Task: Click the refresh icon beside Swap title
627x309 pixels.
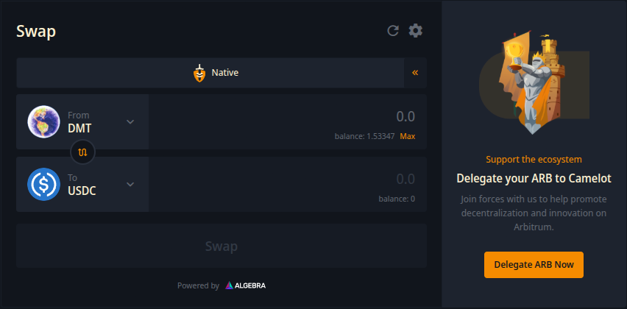Action: (x=393, y=31)
